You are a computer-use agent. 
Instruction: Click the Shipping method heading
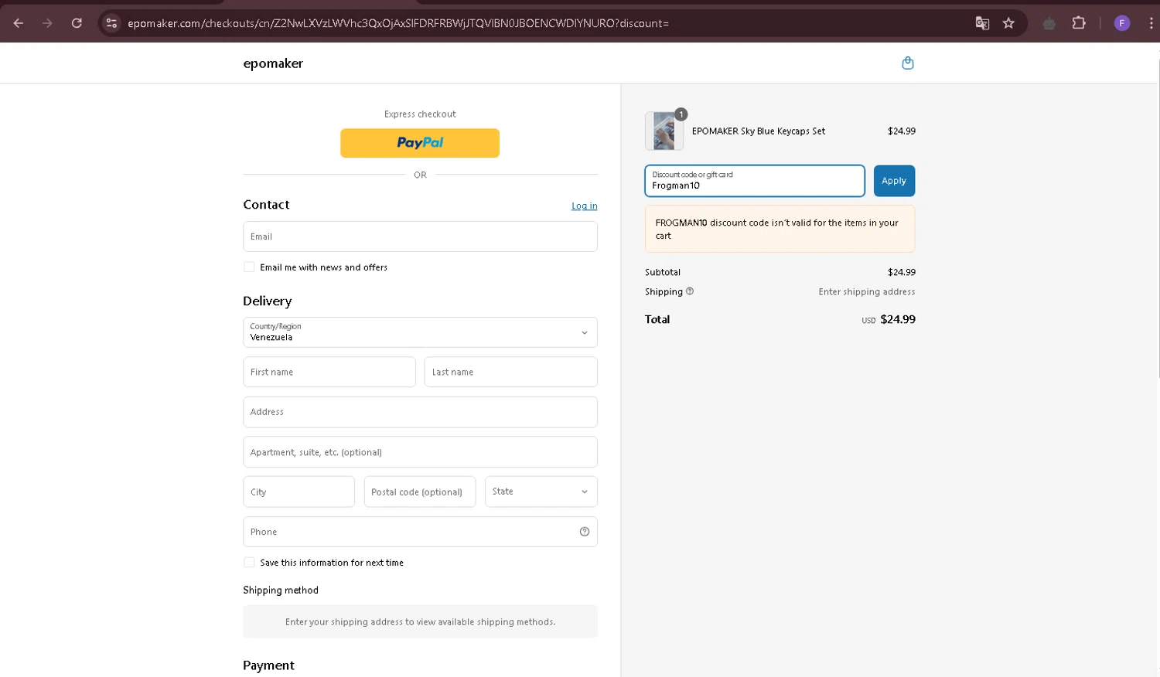pyautogui.click(x=281, y=590)
